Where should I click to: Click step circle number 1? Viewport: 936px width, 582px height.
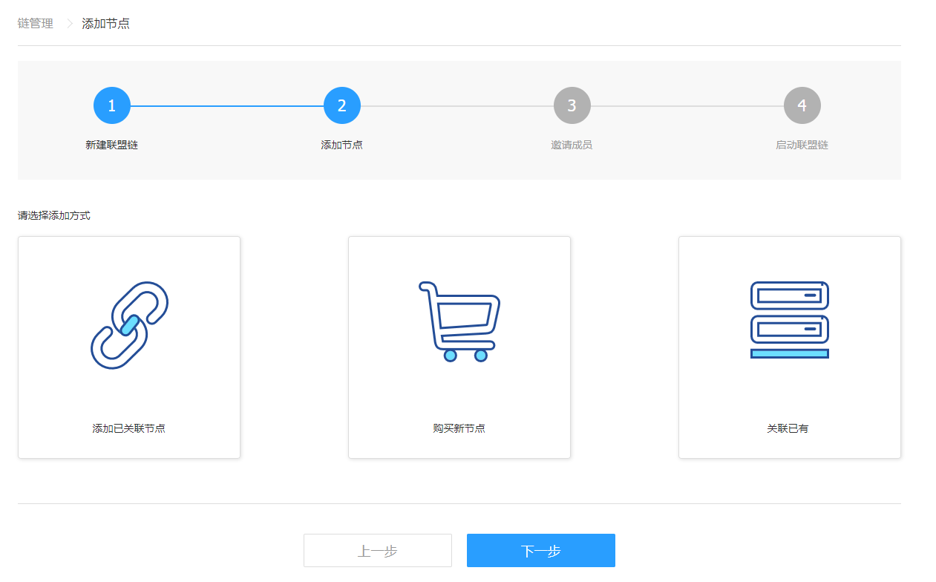coord(112,105)
